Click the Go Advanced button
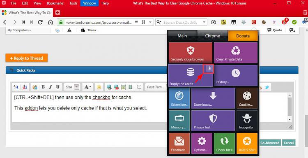 pos(270,143)
